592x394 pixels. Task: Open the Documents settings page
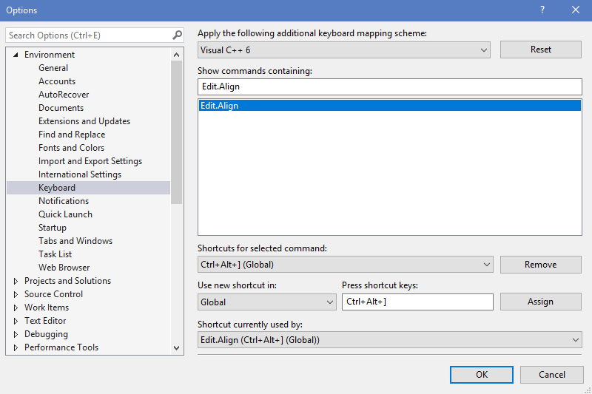coord(61,108)
